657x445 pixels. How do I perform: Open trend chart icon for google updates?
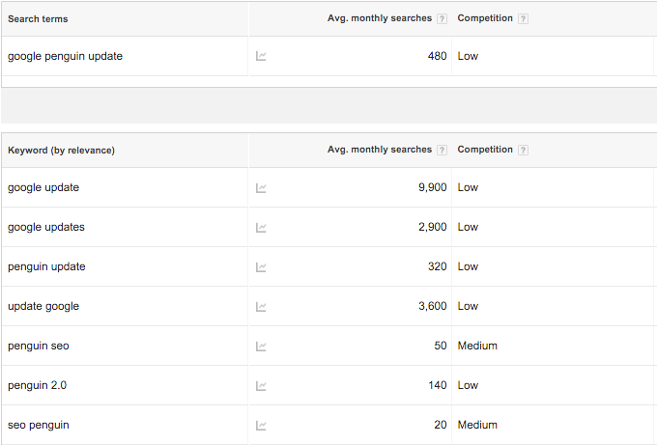261,227
